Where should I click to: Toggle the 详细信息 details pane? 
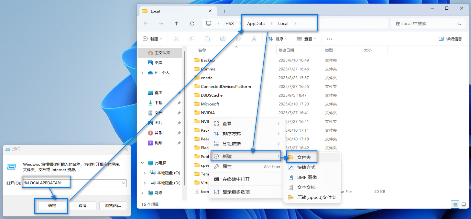pyautogui.click(x=450, y=39)
